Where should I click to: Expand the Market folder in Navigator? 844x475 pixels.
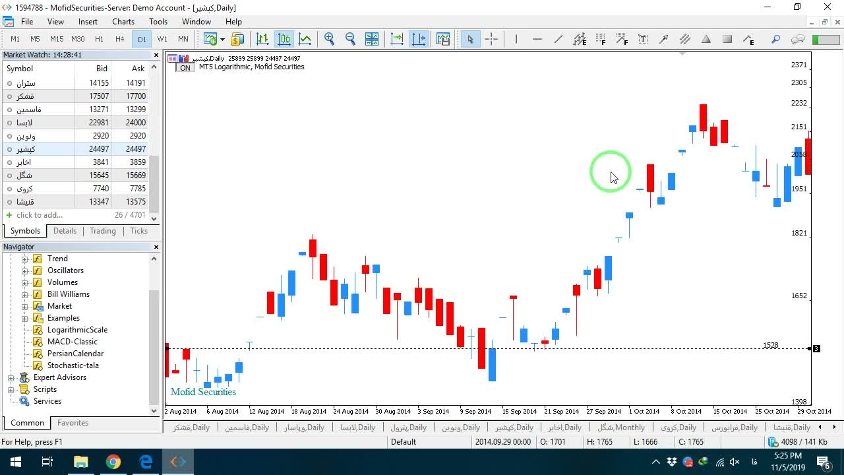pos(25,306)
